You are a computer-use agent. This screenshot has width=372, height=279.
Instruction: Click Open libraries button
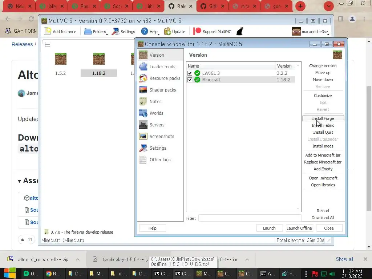click(x=323, y=185)
